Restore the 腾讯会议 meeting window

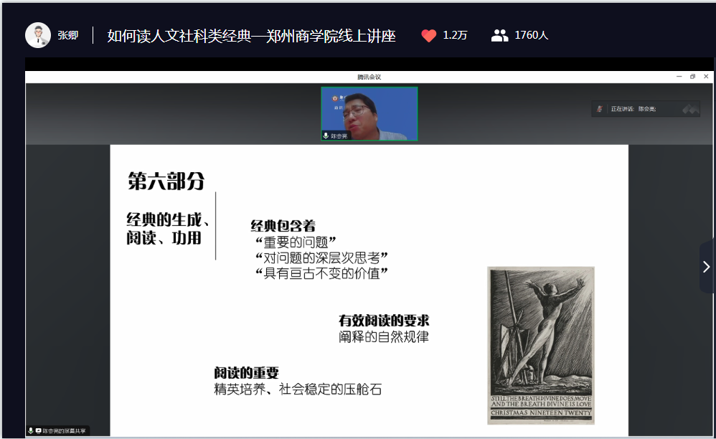(x=692, y=77)
